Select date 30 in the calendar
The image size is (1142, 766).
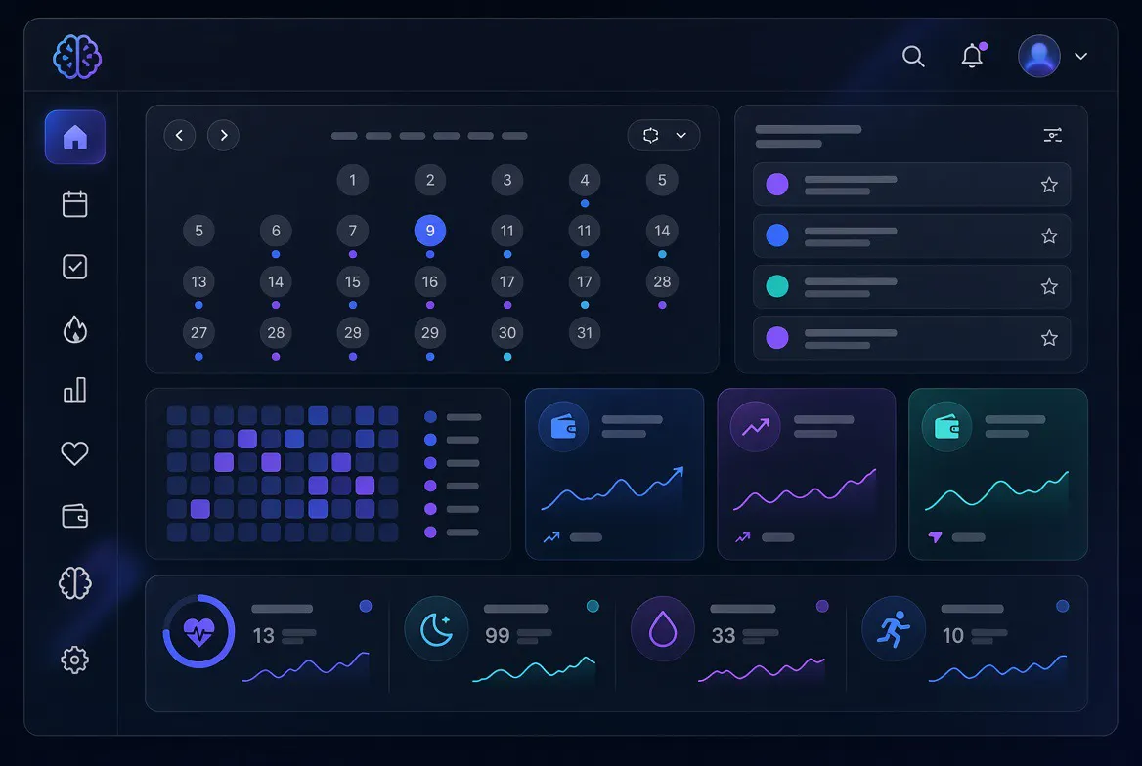(506, 333)
